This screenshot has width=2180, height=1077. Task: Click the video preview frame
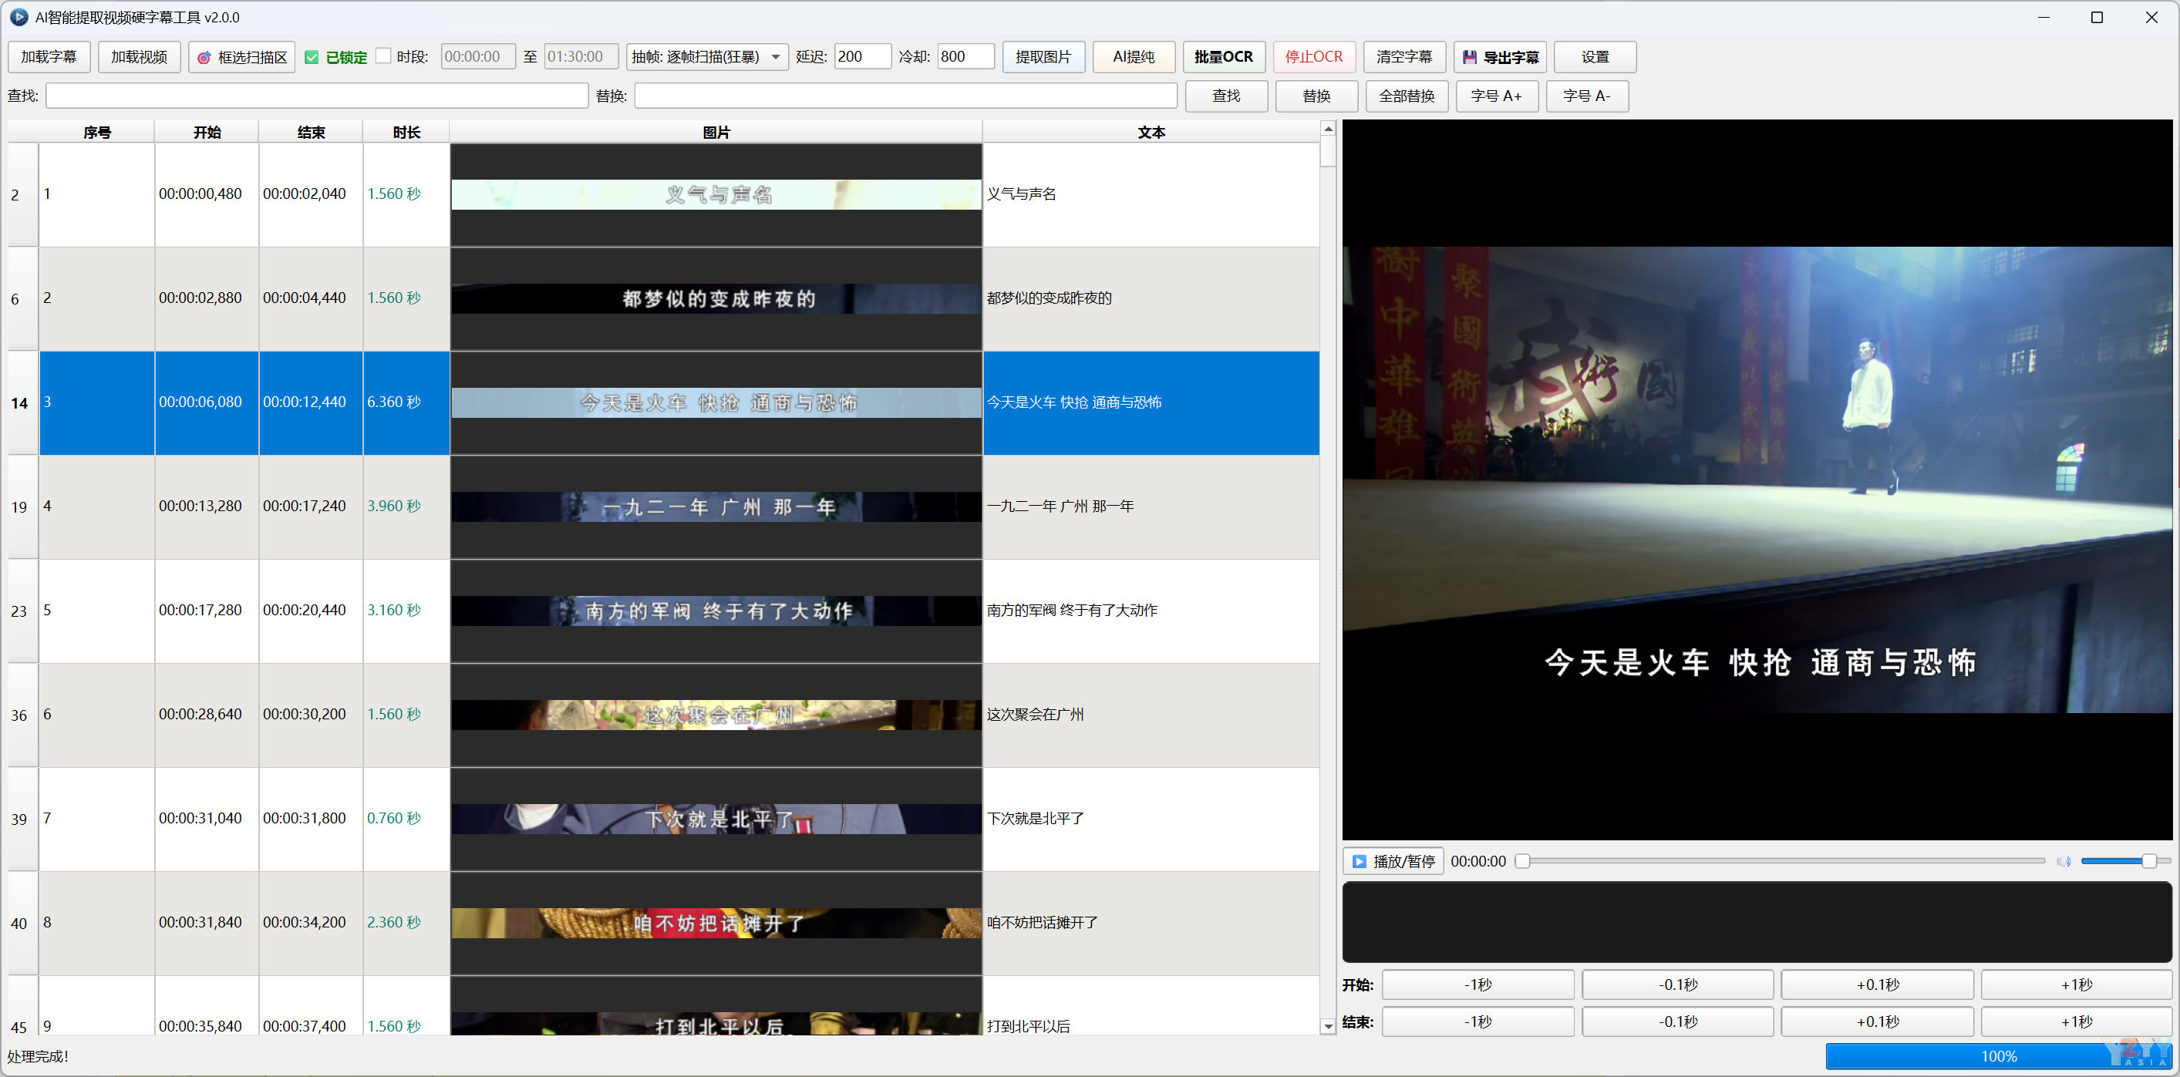1757,480
